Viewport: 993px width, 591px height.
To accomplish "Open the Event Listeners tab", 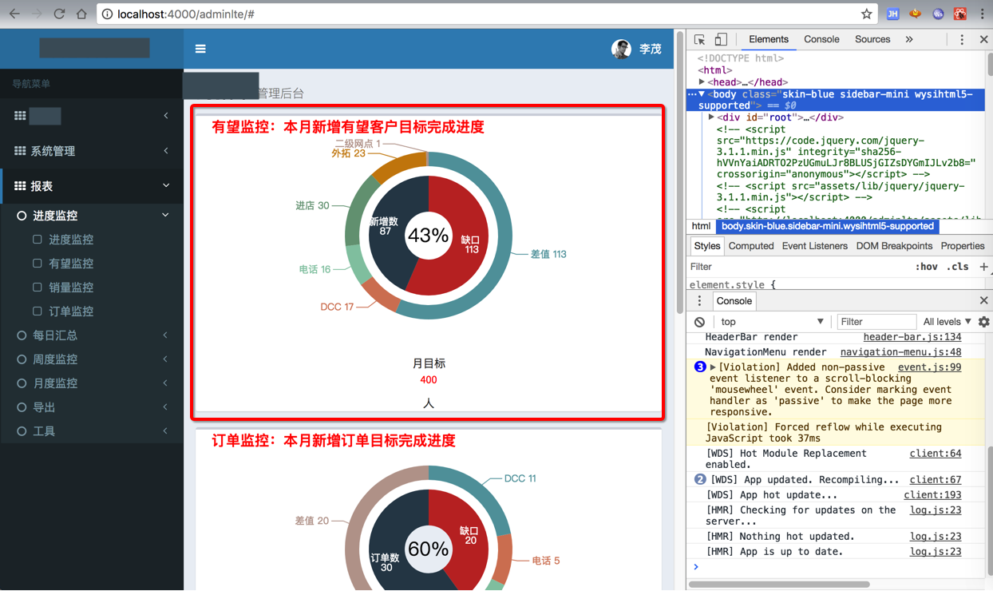I will pyautogui.click(x=814, y=246).
